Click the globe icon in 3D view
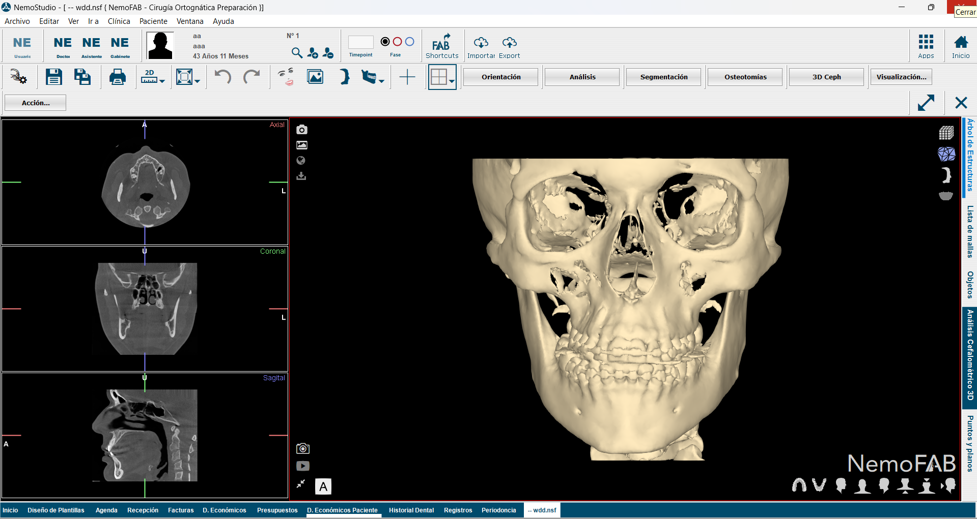The image size is (977, 519). [301, 161]
